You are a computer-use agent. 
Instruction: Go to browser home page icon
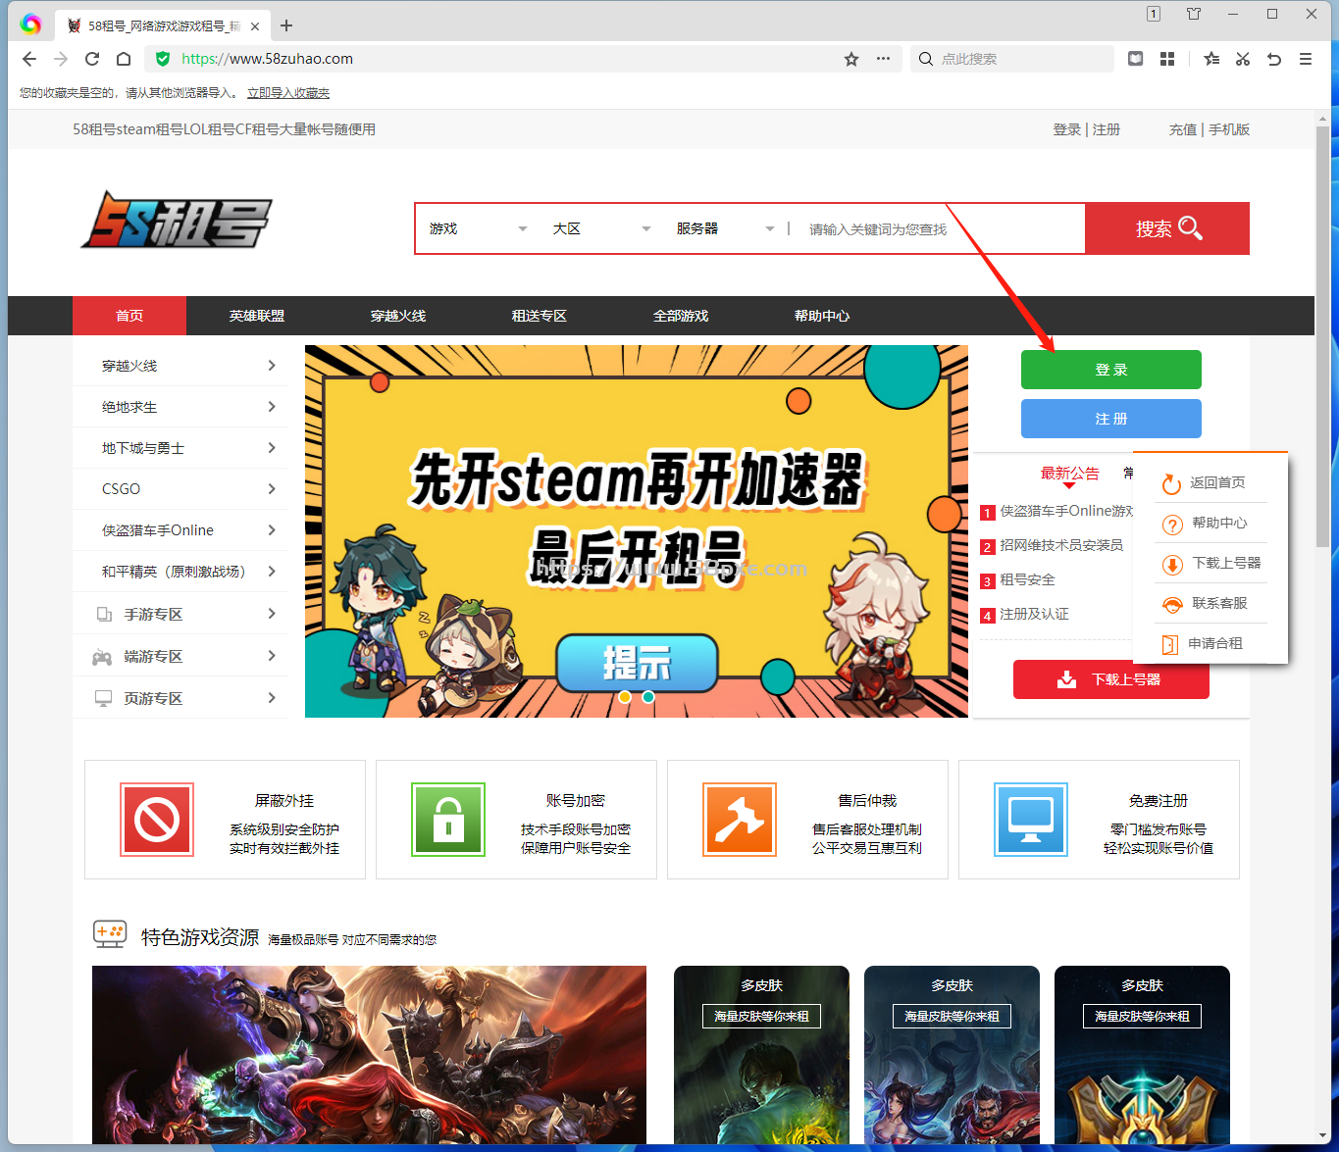pos(124,59)
